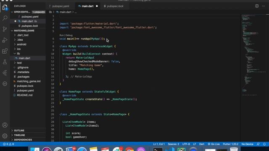Viewport: 269px width, 151px height.
Task: Expand the Dependencies section
Action: pos(23,140)
